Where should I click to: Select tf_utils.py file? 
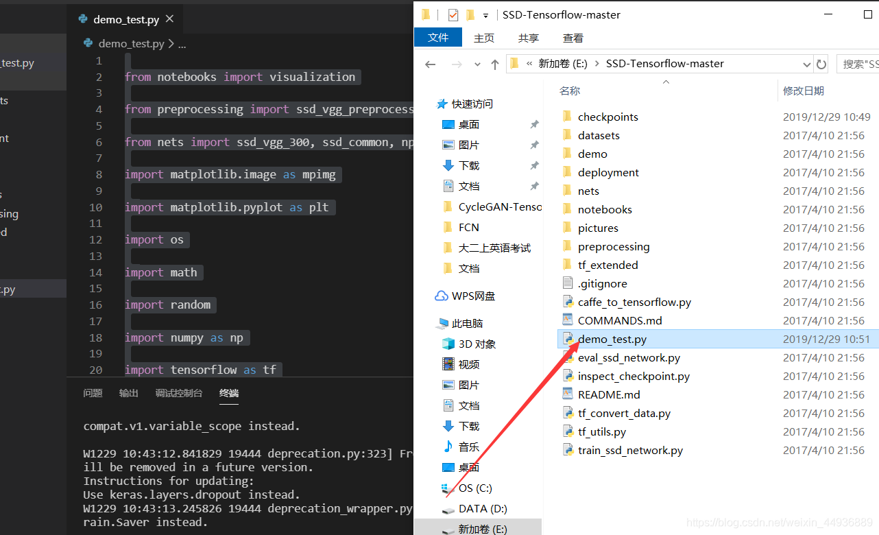click(602, 431)
